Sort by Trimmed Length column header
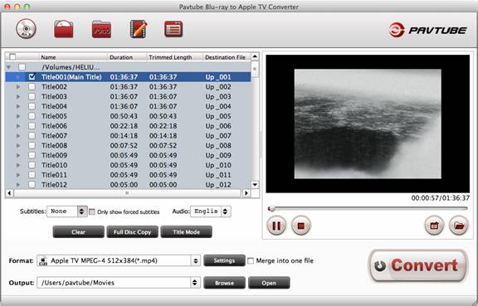This screenshot has width=478, height=306. (x=175, y=57)
